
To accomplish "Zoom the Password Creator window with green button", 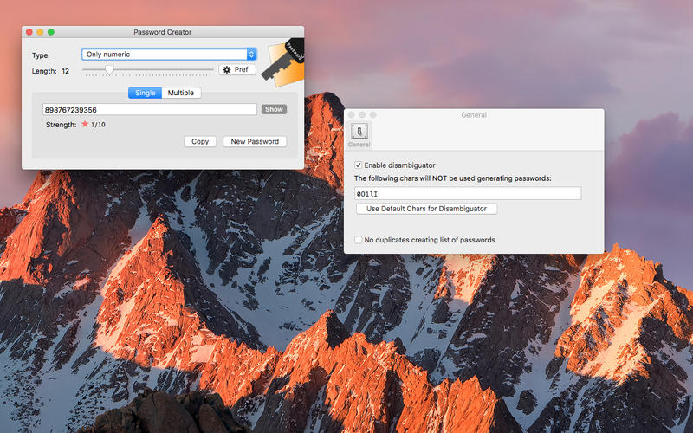I will pos(51,32).
